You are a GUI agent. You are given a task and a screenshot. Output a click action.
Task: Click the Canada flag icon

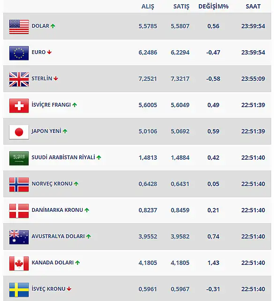tap(19, 263)
